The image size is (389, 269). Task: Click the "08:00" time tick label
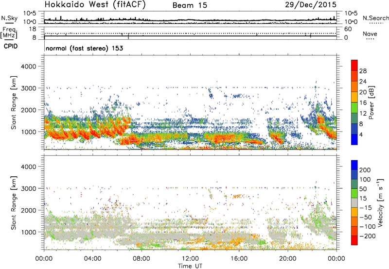coord(141,259)
